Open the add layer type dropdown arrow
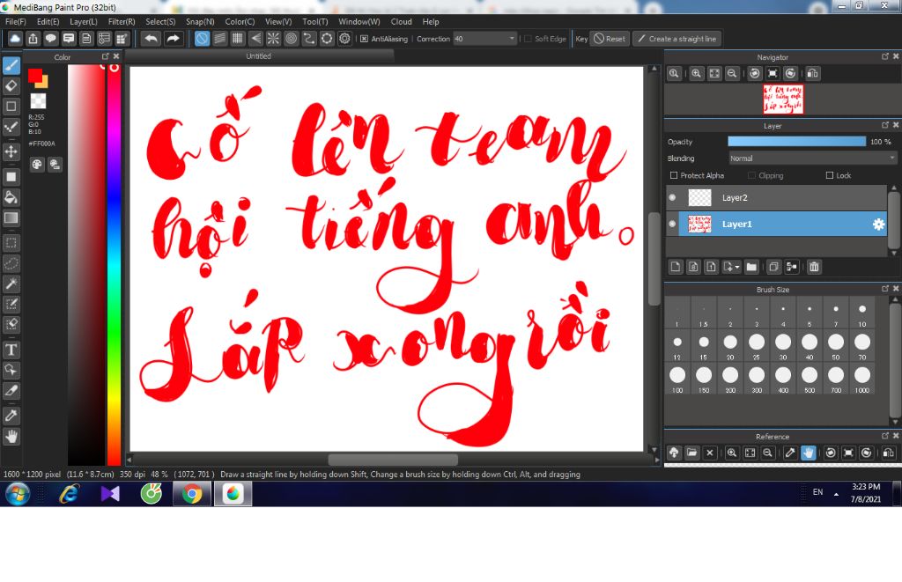 737,267
